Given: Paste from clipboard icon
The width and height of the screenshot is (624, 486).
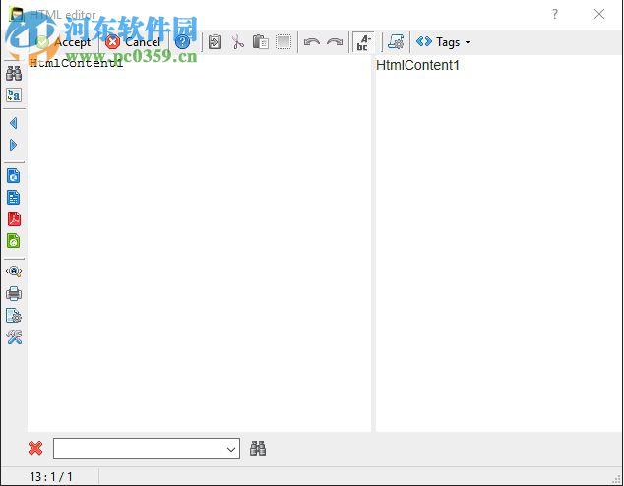Looking at the screenshot, I should tap(261, 42).
